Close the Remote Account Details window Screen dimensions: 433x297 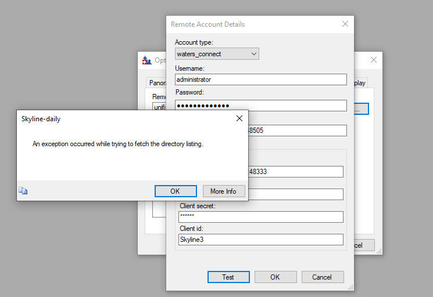coord(345,24)
